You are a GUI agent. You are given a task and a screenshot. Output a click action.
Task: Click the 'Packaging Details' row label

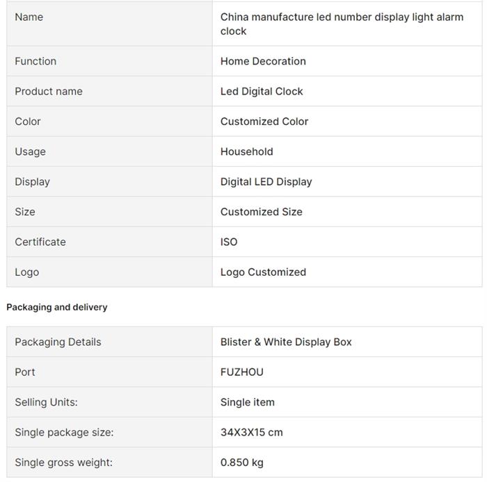pos(58,342)
